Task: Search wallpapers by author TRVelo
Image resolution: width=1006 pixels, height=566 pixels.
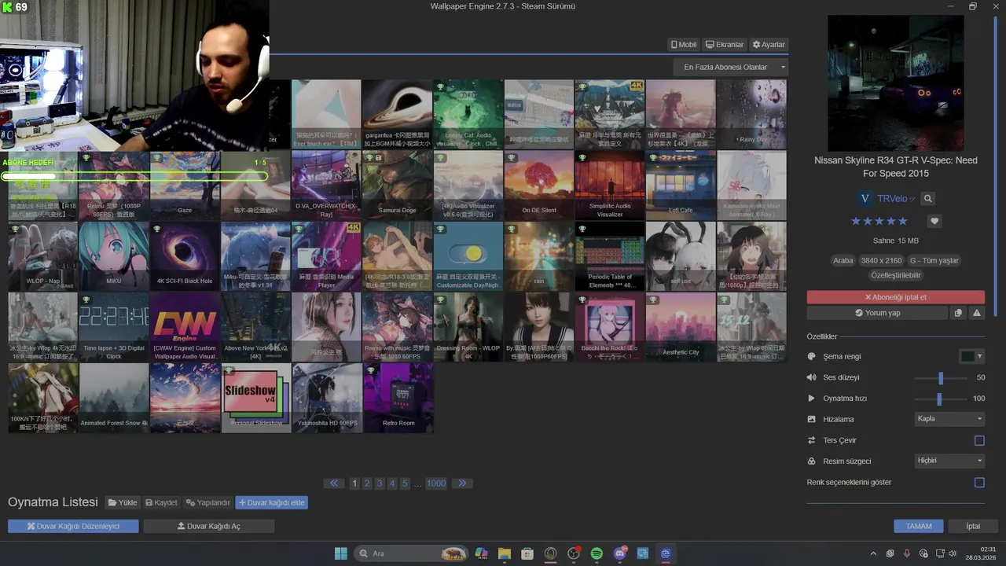Action: (928, 199)
